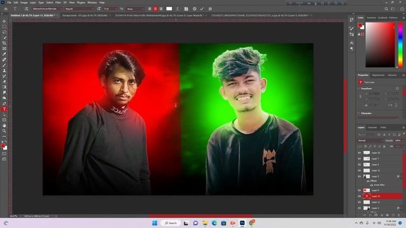406x228 pixels.
Task: Select the Hand tool
Action: pyautogui.click(x=4, y=125)
